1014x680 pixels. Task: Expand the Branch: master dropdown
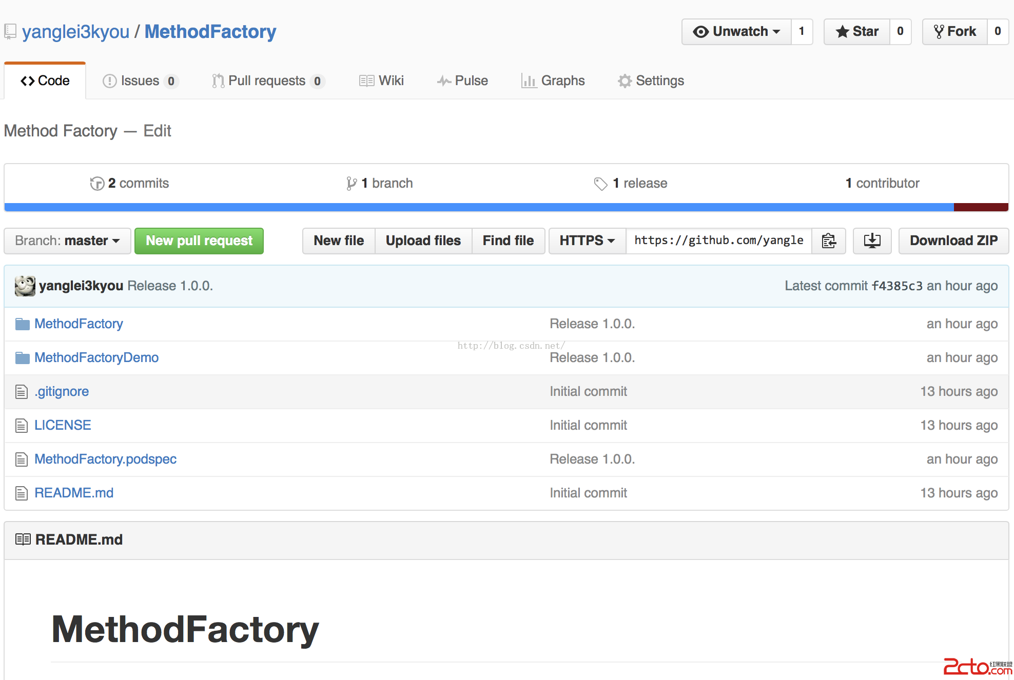click(x=67, y=241)
